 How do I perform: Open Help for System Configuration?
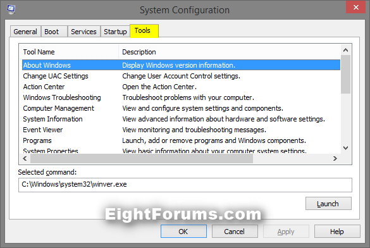337,232
